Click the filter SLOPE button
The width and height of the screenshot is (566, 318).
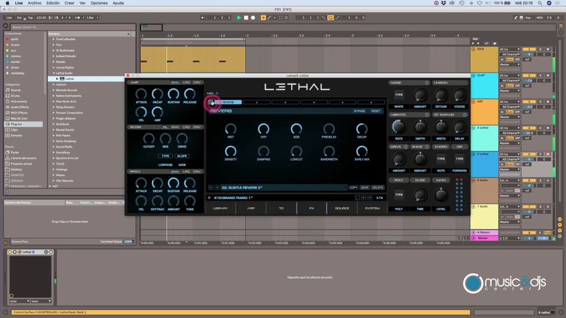[x=182, y=156]
